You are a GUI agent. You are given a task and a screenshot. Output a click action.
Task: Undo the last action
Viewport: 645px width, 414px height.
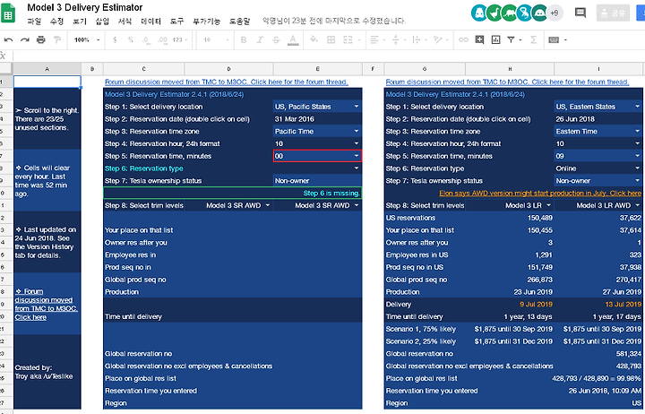click(x=8, y=40)
